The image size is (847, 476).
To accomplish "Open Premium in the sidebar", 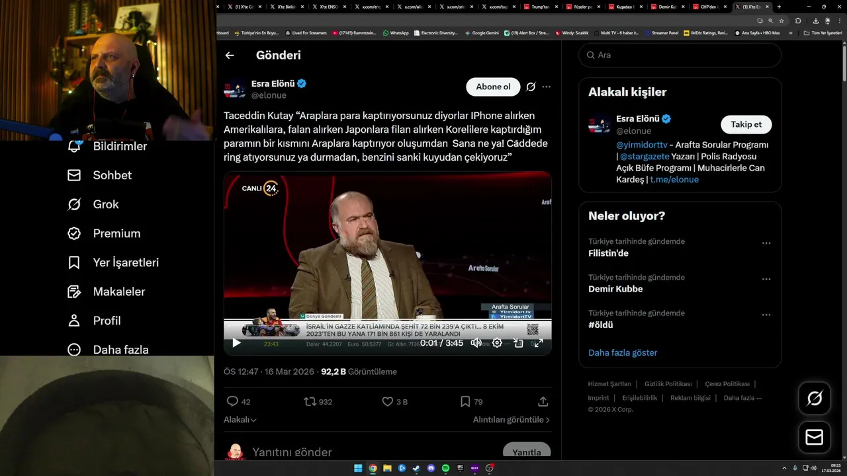I will coord(104,233).
